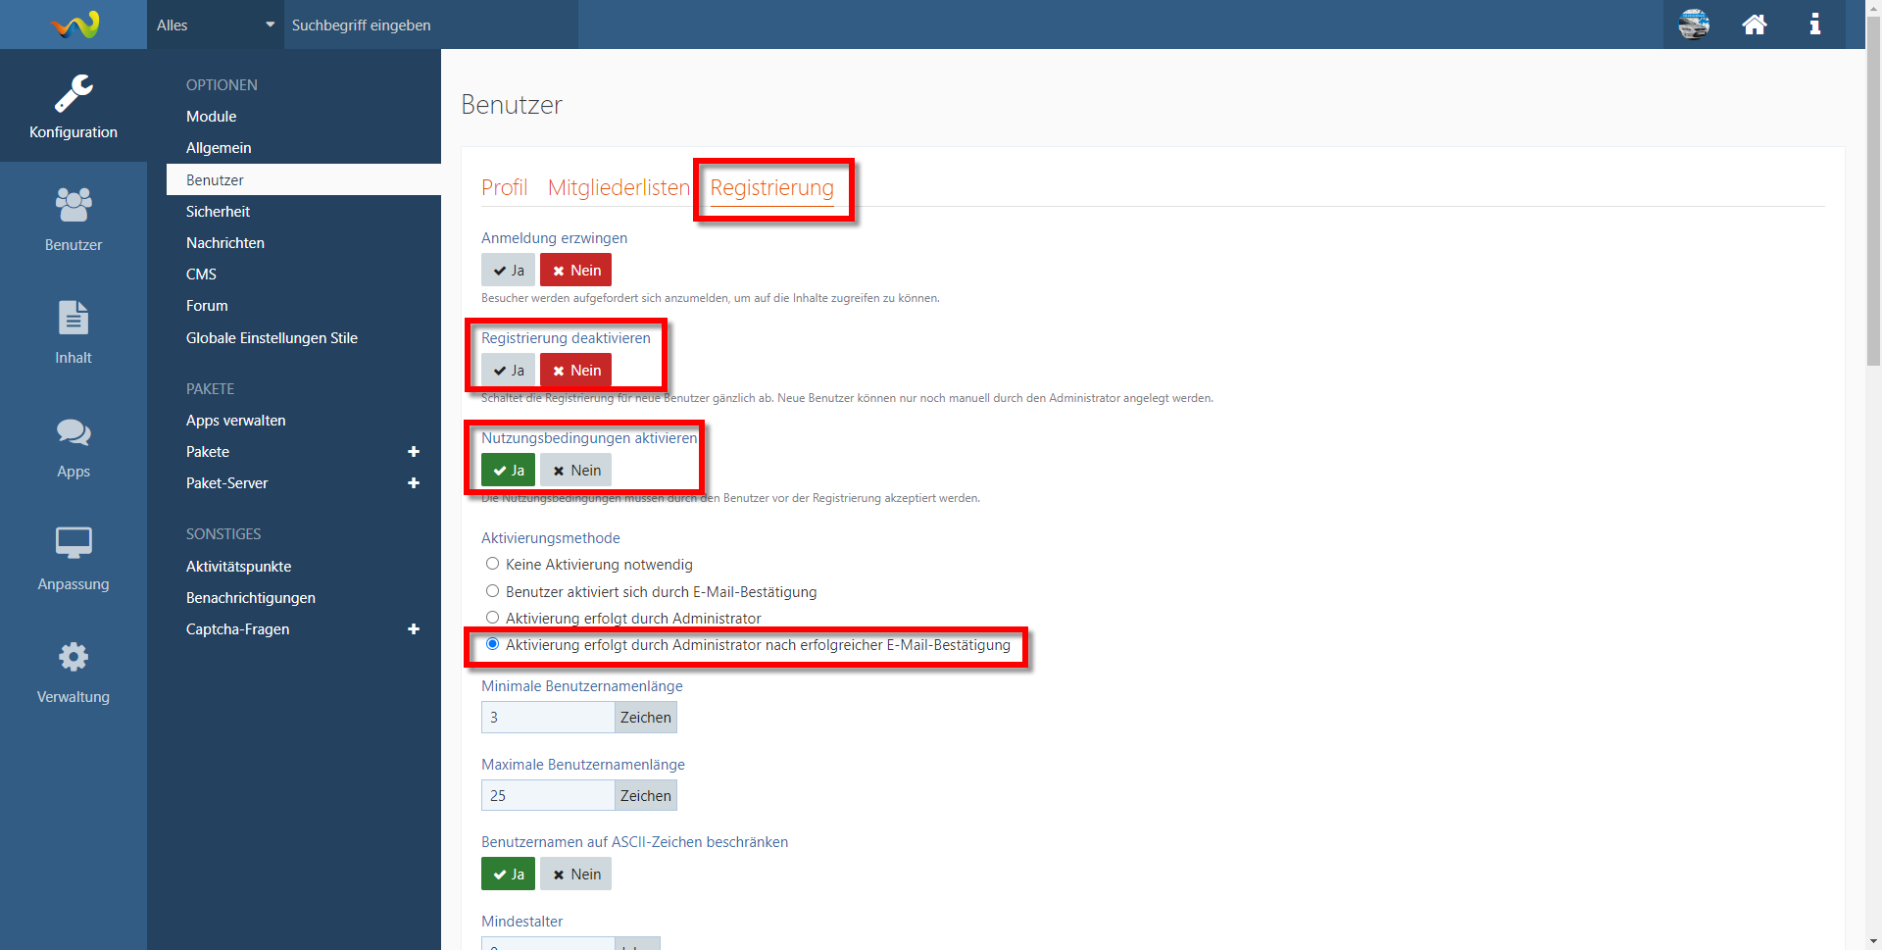Open the Inhalt document section
The image size is (1882, 950).
point(74,331)
